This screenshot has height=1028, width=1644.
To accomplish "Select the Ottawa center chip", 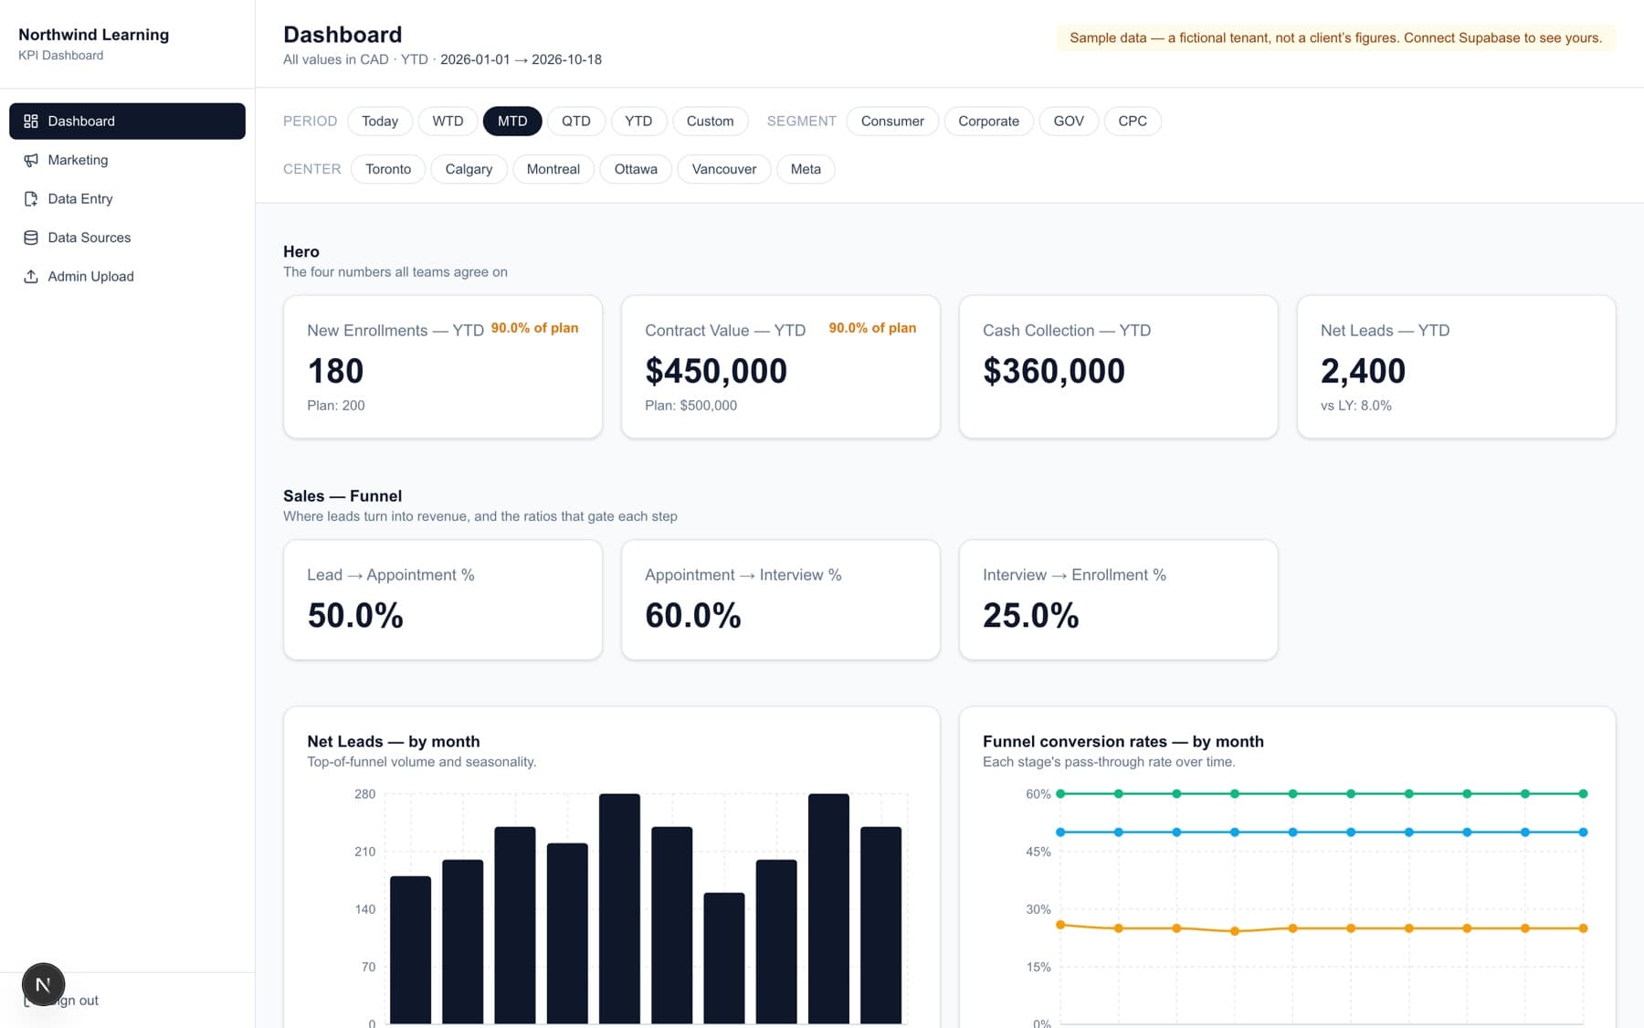I will tap(636, 169).
